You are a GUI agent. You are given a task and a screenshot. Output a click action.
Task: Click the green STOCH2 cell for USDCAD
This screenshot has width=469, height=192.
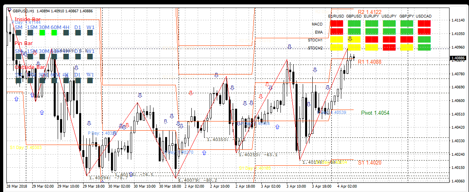tap(424, 47)
